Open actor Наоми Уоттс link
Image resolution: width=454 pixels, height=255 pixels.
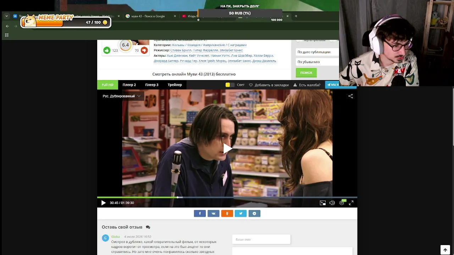pyautogui.click(x=220, y=56)
